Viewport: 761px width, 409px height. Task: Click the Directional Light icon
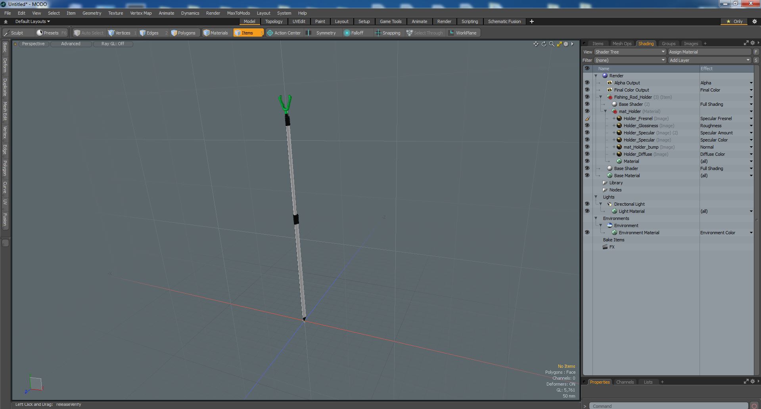[610, 204]
